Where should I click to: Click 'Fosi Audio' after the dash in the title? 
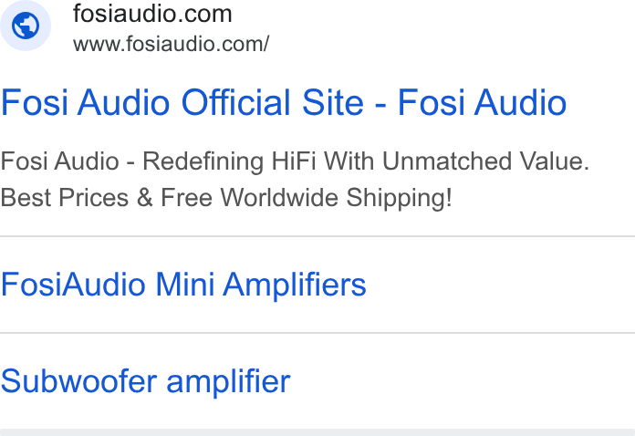point(482,103)
